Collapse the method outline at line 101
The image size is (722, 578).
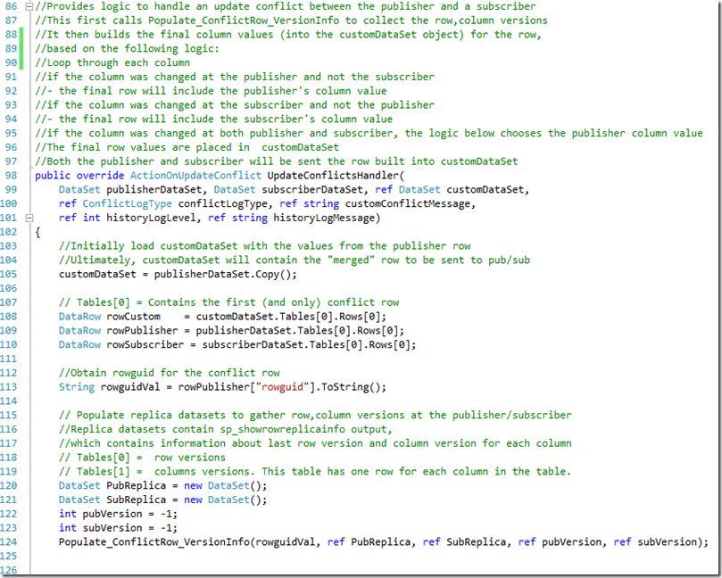pos(29,218)
